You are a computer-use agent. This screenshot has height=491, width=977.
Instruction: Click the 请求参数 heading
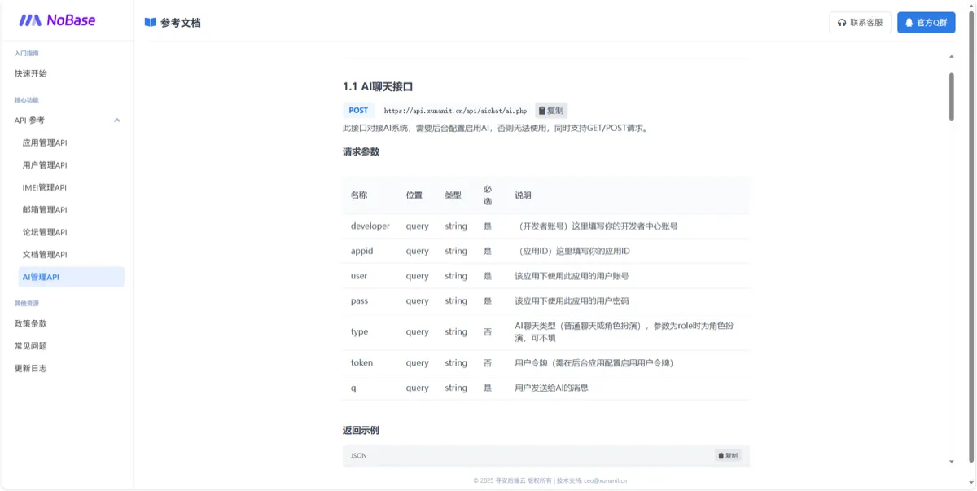tap(361, 151)
